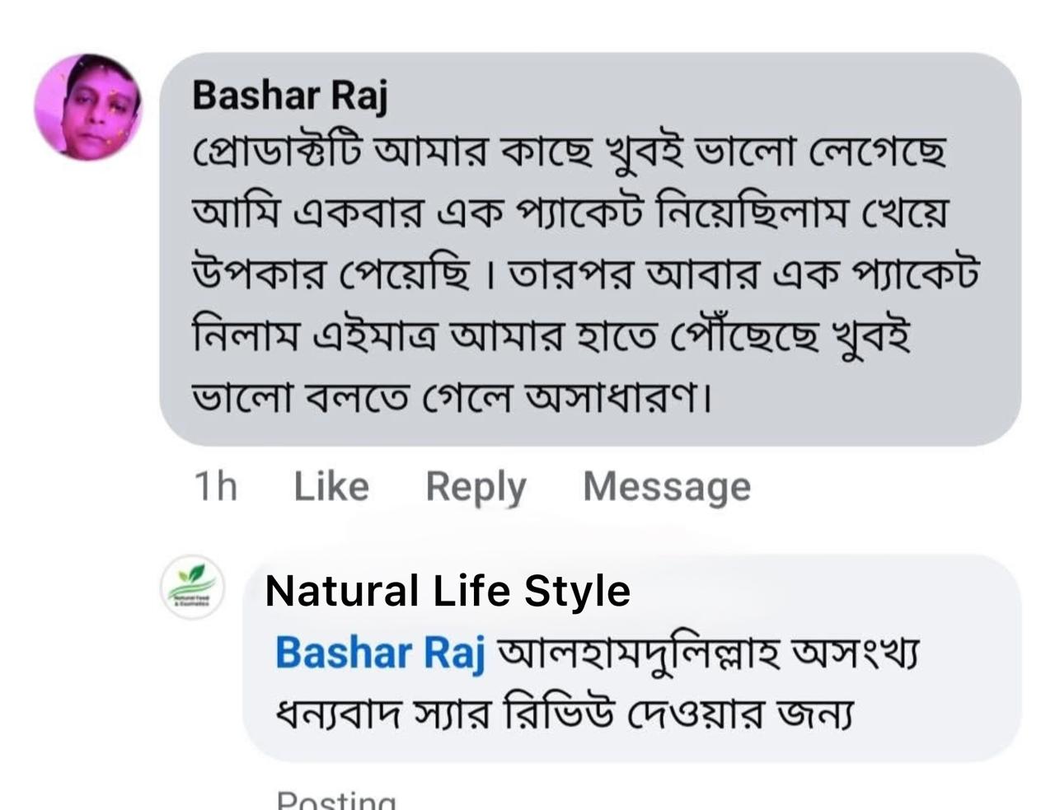Click the blue Bashar Raj mention in reply
Image resolution: width=1055 pixels, height=810 pixels.
click(379, 653)
